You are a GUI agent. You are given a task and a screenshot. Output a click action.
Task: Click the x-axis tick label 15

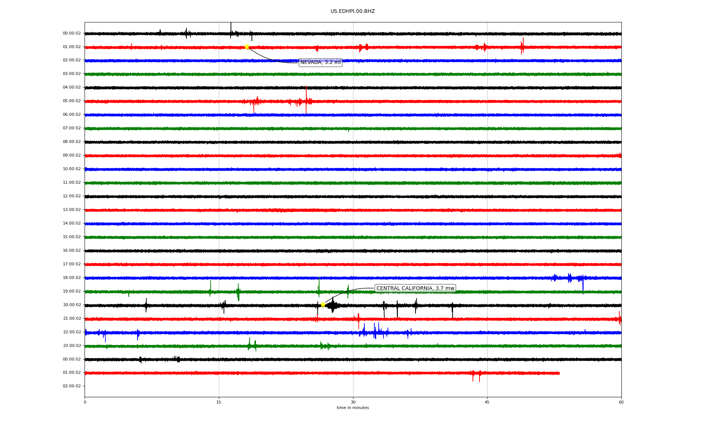click(x=219, y=402)
